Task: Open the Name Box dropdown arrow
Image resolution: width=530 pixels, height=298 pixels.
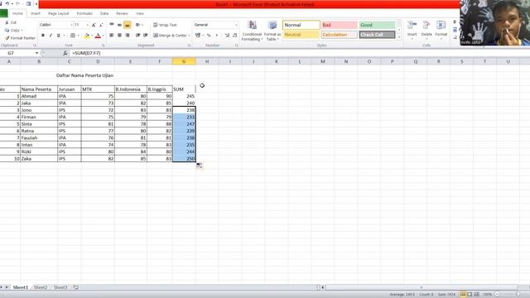Action: (x=36, y=53)
